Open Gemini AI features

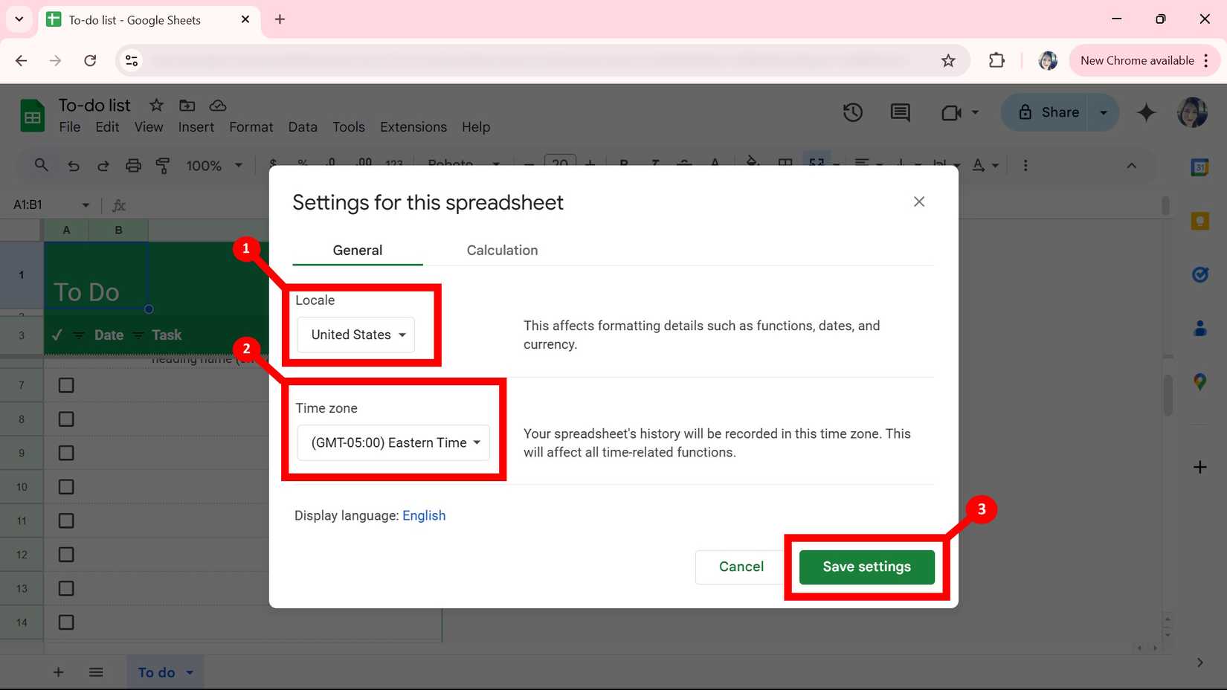click(1146, 112)
